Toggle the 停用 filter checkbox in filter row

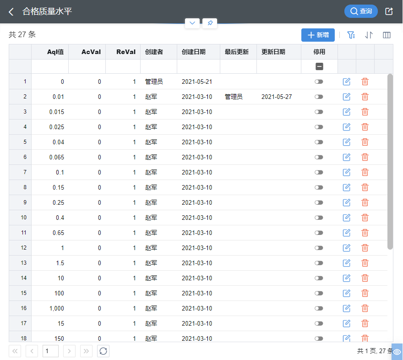tap(319, 66)
